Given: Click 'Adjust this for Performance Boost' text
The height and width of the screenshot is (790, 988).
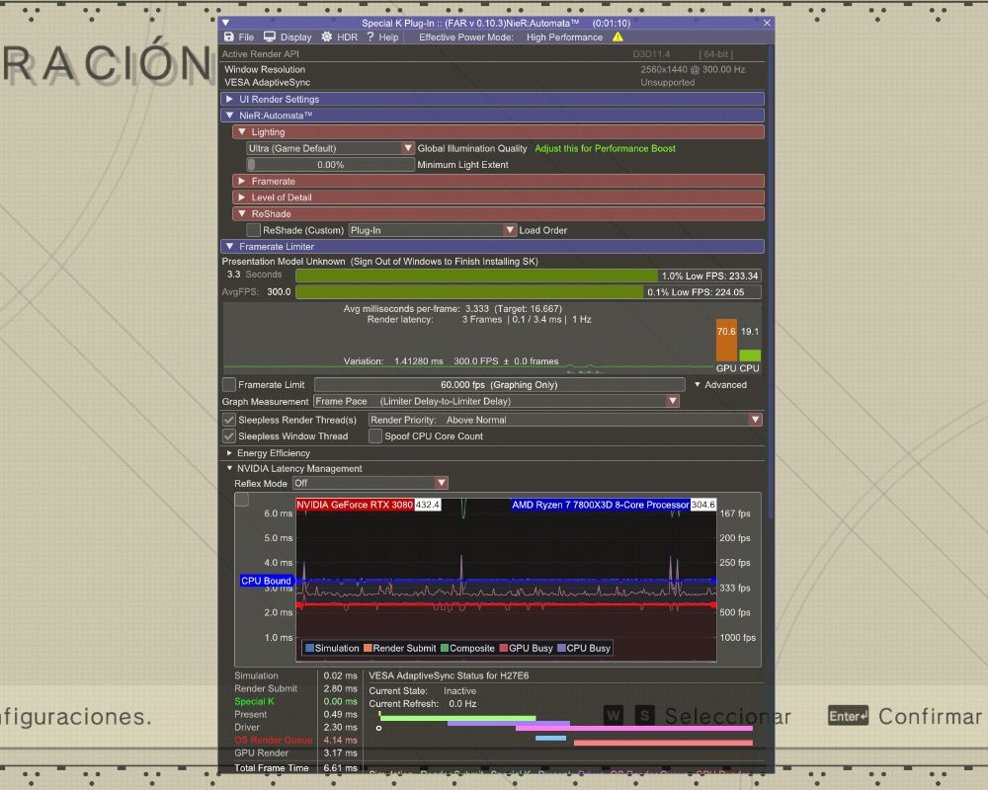Looking at the screenshot, I should [605, 148].
